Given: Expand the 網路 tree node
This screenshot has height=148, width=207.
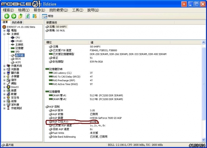Looking at the screenshot, I should point(4,84).
